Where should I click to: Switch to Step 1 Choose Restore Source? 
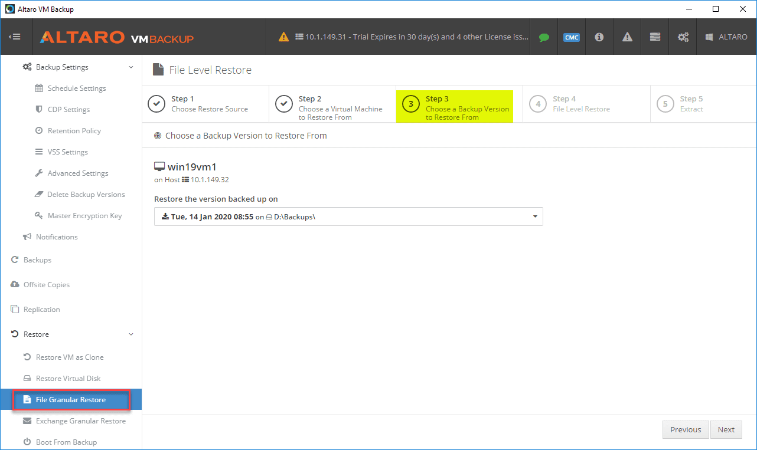205,104
